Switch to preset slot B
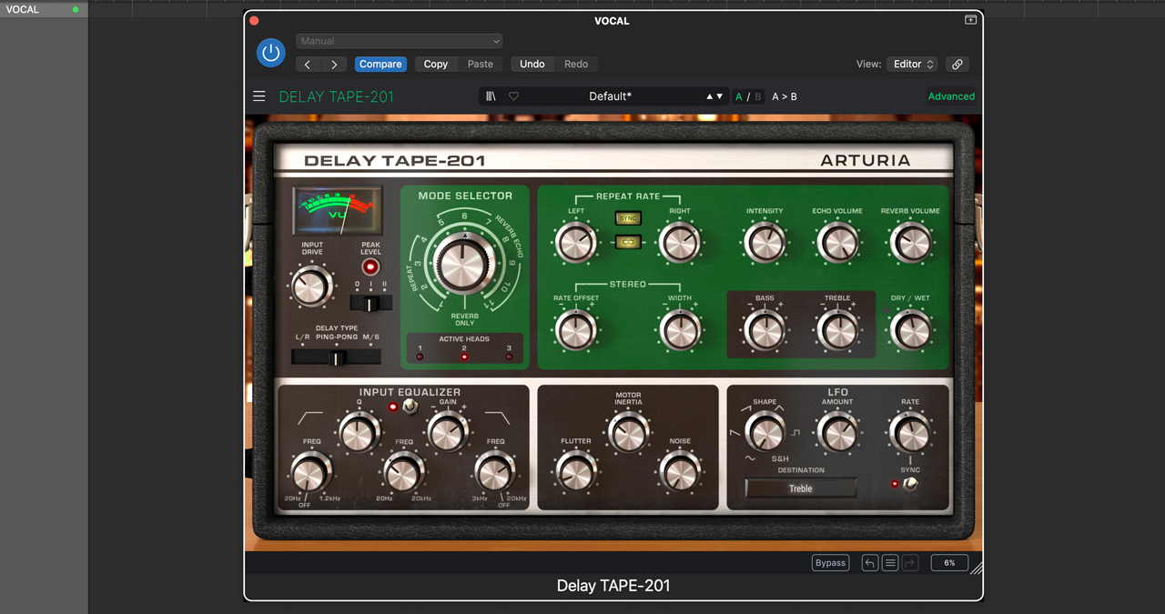Image resolution: width=1165 pixels, height=614 pixels. (x=758, y=96)
